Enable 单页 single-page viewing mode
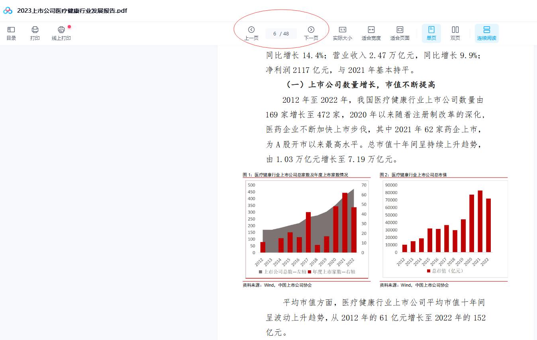This screenshot has width=537, height=340. [431, 33]
